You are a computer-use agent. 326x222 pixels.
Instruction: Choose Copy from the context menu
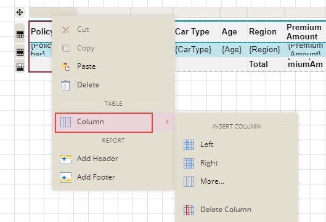113,48
